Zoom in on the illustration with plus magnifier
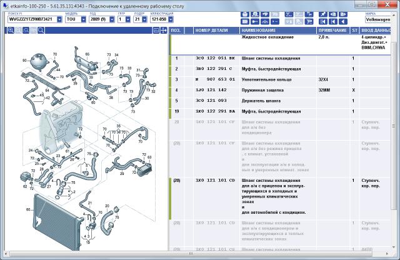The image size is (400, 260). point(11,31)
